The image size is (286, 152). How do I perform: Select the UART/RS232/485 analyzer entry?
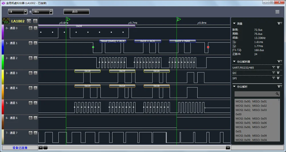click(243, 68)
